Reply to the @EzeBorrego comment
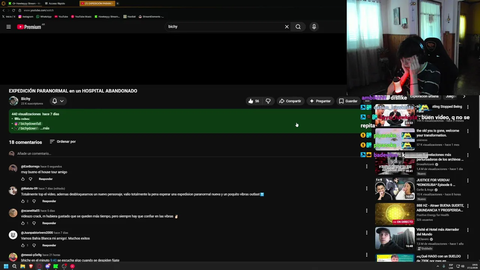 (46, 179)
